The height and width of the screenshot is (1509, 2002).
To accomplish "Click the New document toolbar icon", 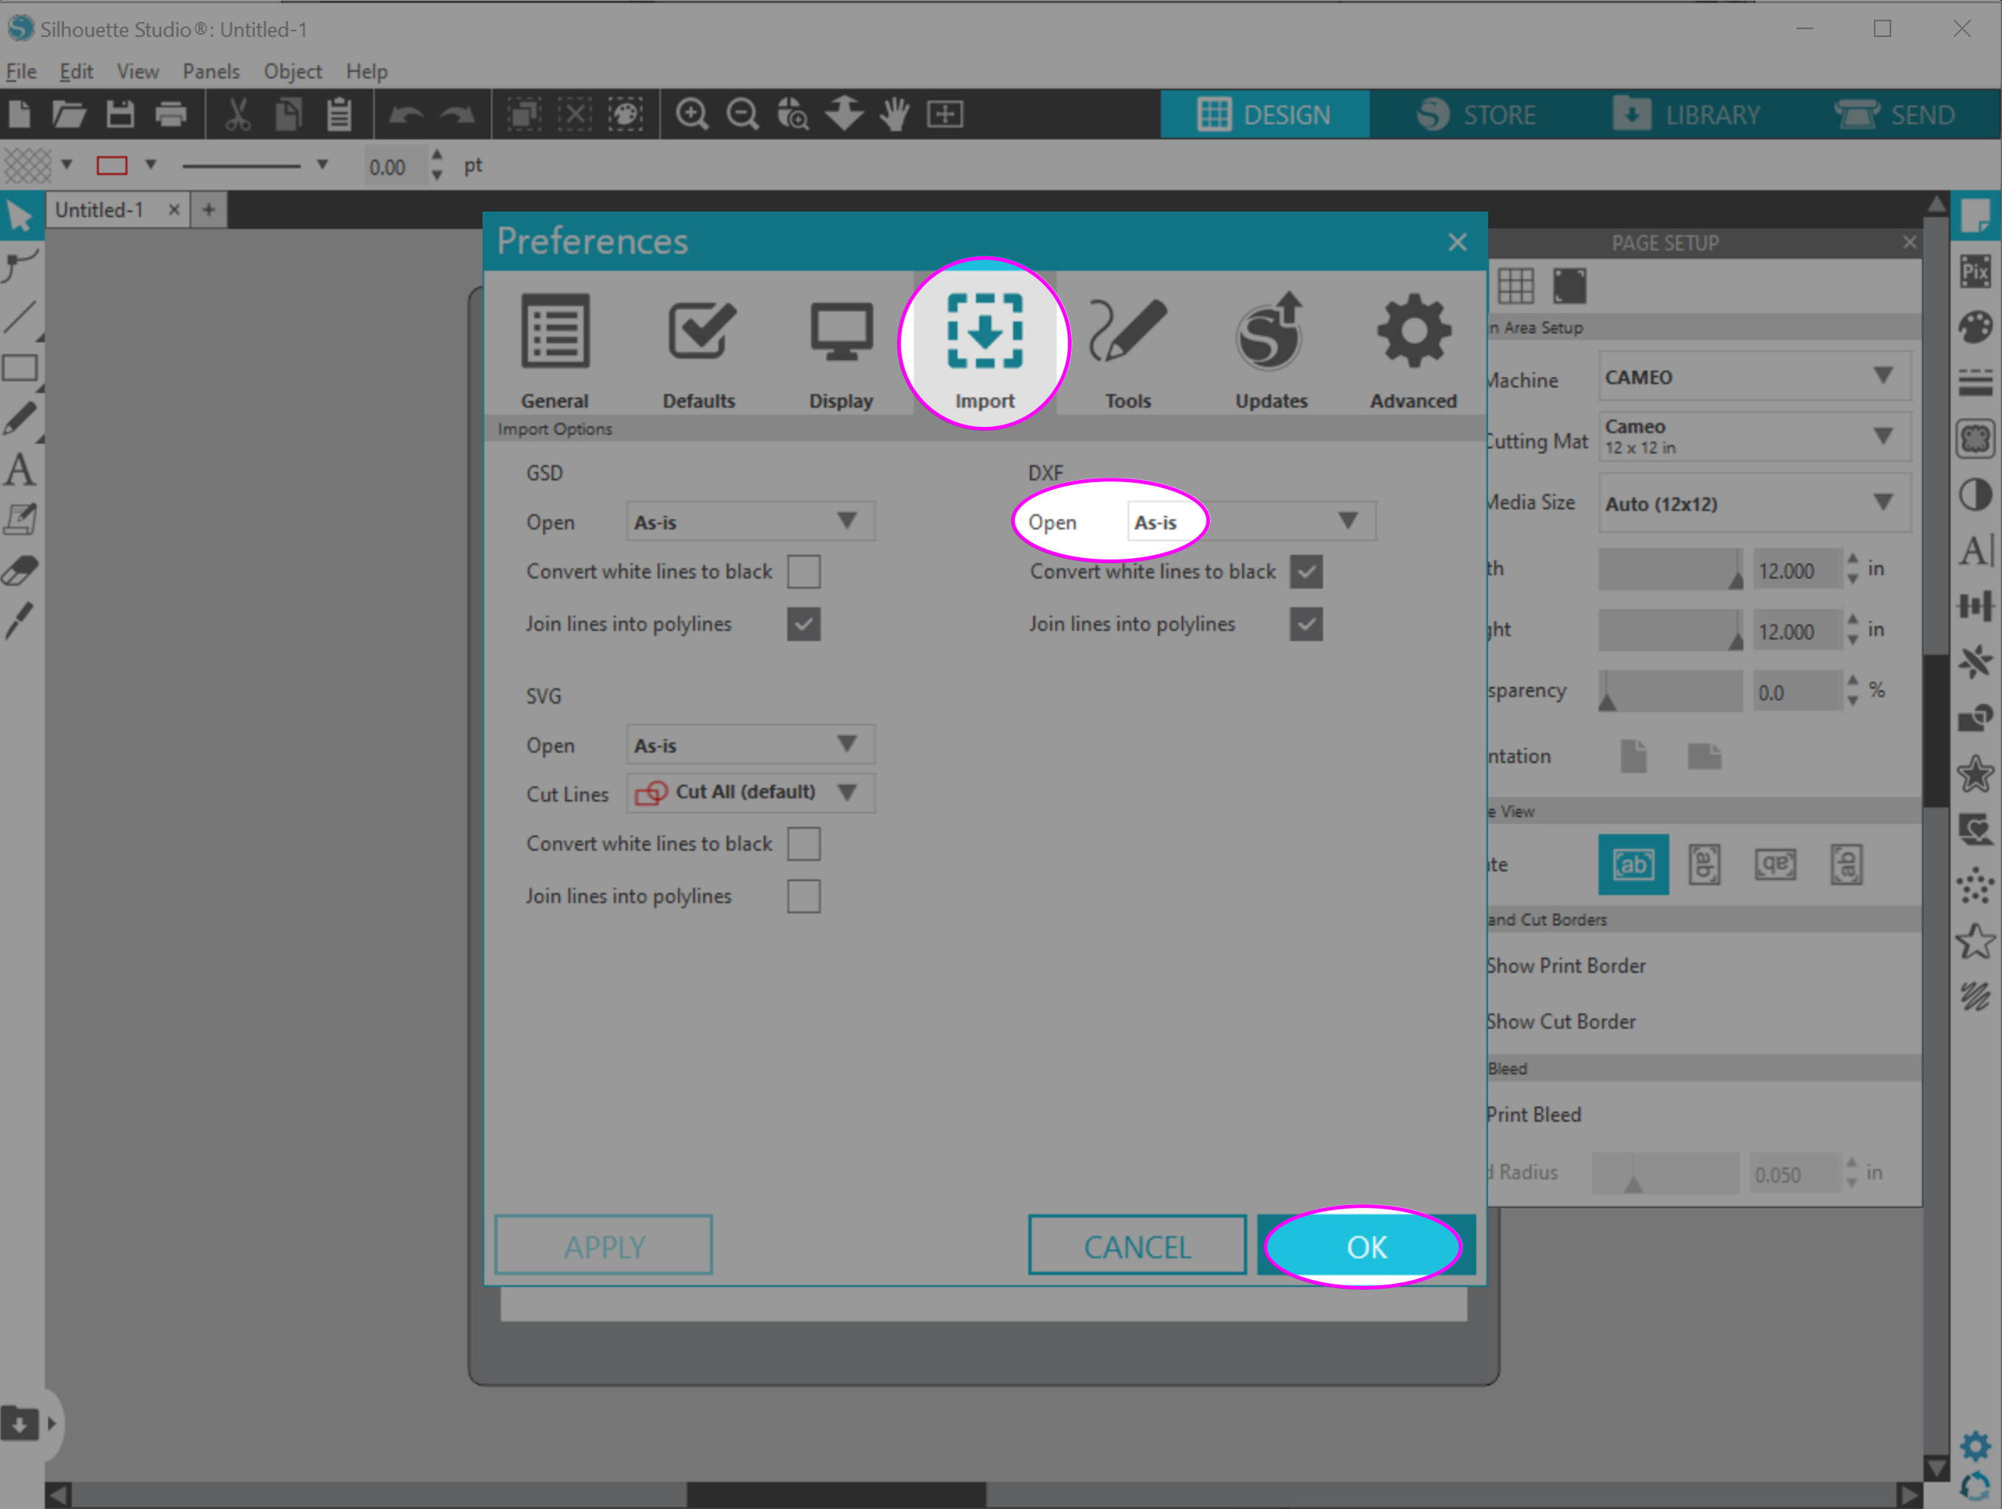I will click(x=19, y=115).
